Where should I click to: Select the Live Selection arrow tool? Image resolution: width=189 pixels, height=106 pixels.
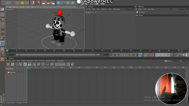click(x=13, y=3)
